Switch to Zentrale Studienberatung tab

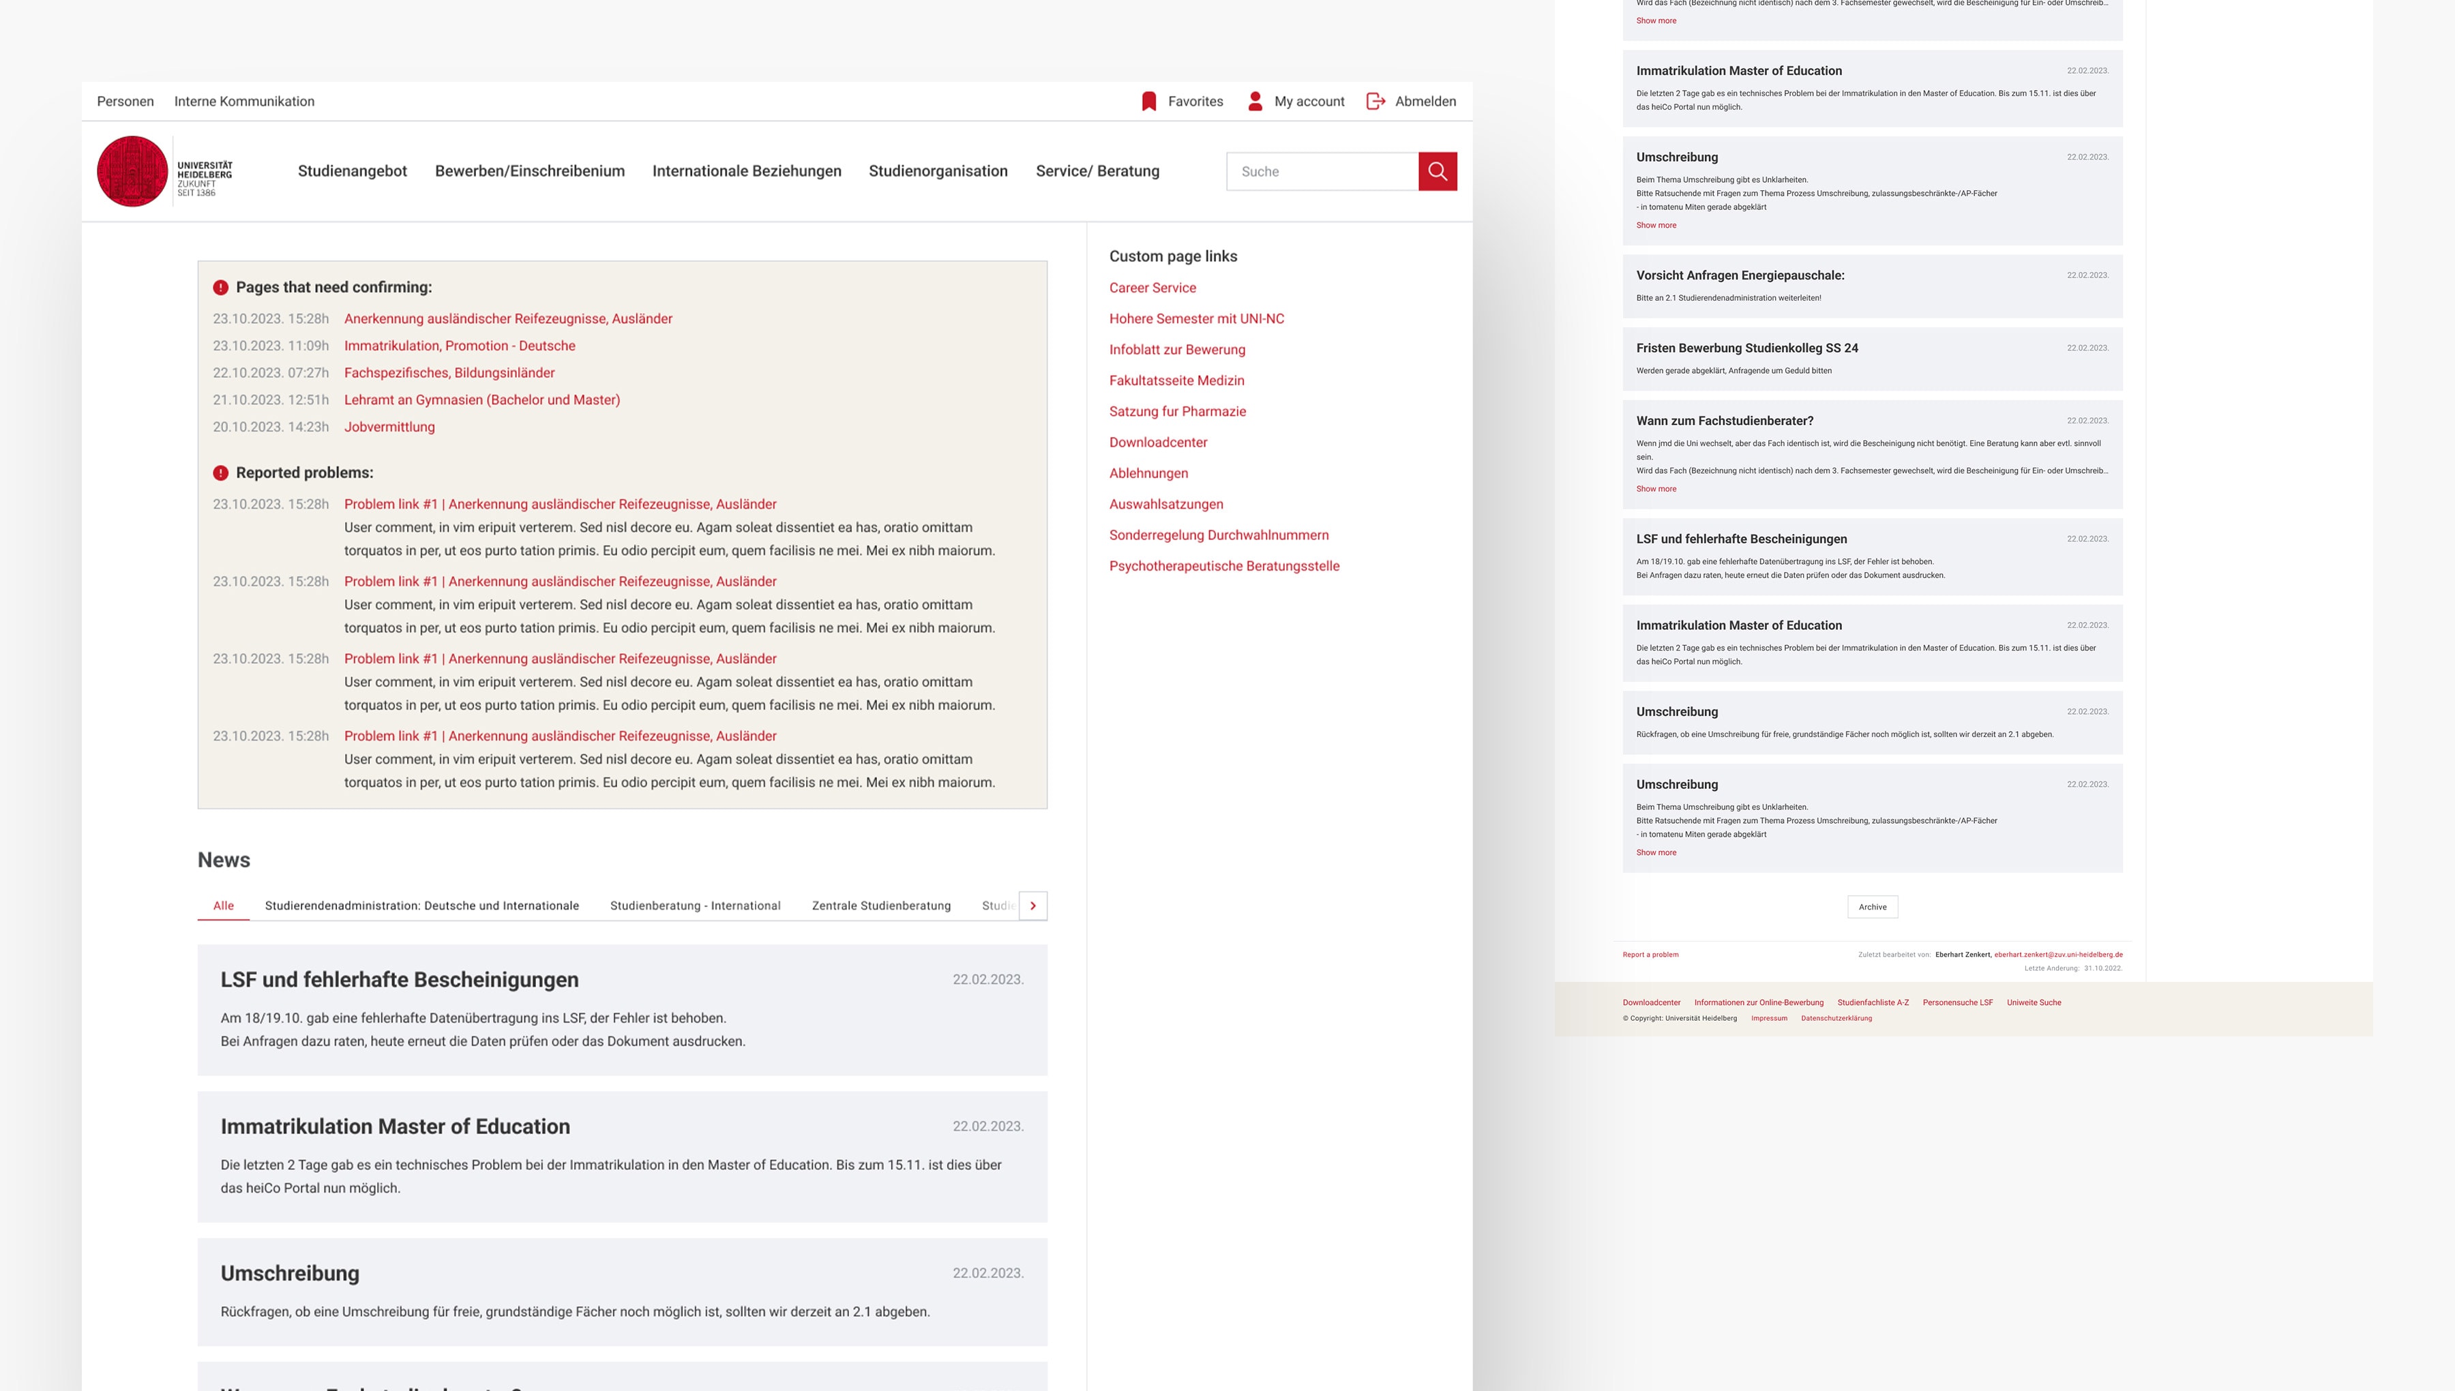[882, 906]
